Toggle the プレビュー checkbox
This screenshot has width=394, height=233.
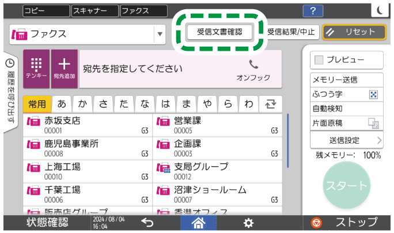click(319, 60)
